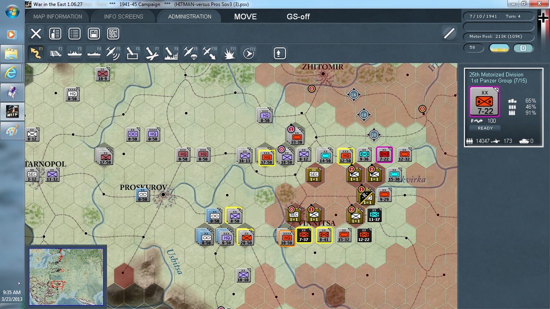
Task: Select the 14-50 cyan unit
Action: click(x=325, y=155)
